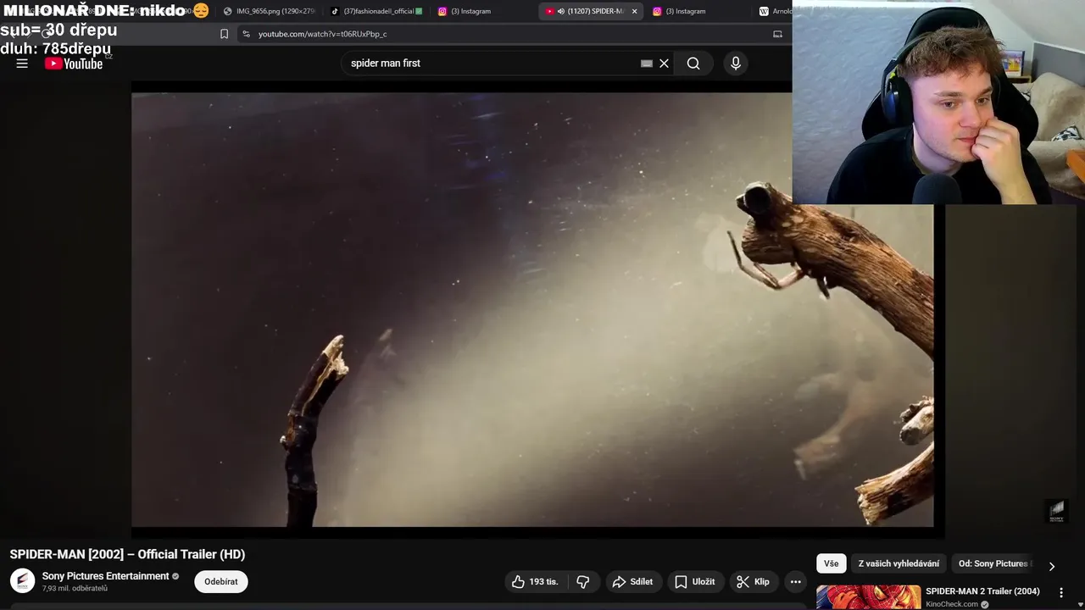Click the magnifier search button

(x=693, y=63)
